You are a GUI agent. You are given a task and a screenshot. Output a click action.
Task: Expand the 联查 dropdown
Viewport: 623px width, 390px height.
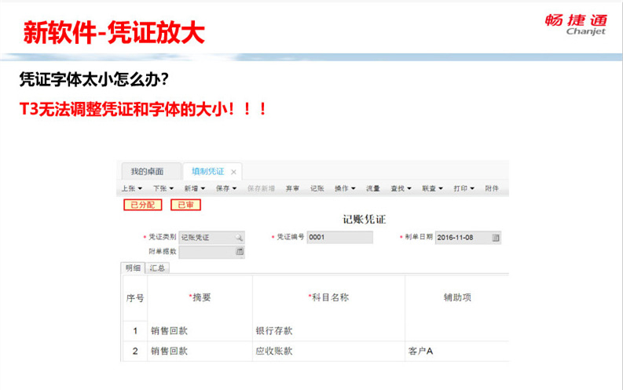(x=432, y=188)
